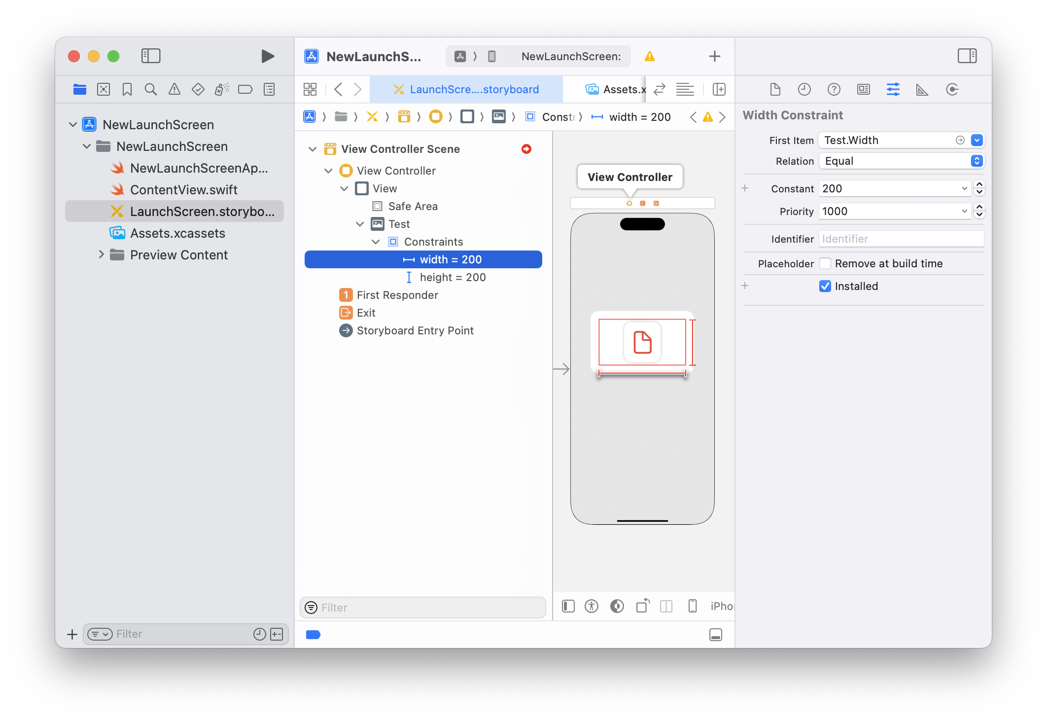Open the Connections inspector icon
Image resolution: width=1047 pixels, height=721 pixels.
click(952, 89)
